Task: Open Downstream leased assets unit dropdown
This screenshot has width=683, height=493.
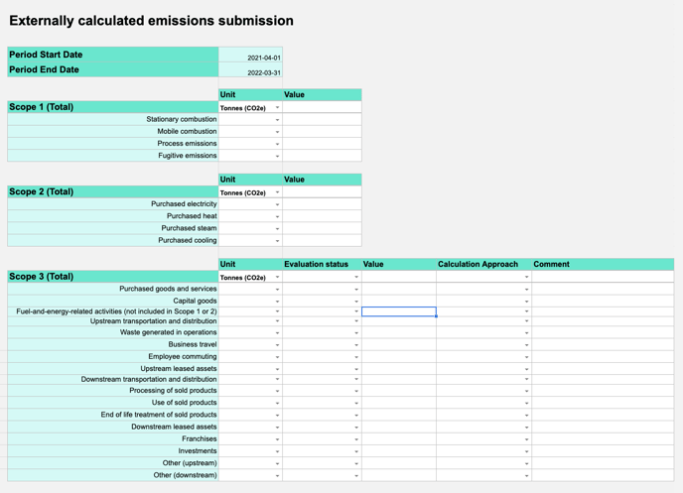Action: (x=277, y=428)
